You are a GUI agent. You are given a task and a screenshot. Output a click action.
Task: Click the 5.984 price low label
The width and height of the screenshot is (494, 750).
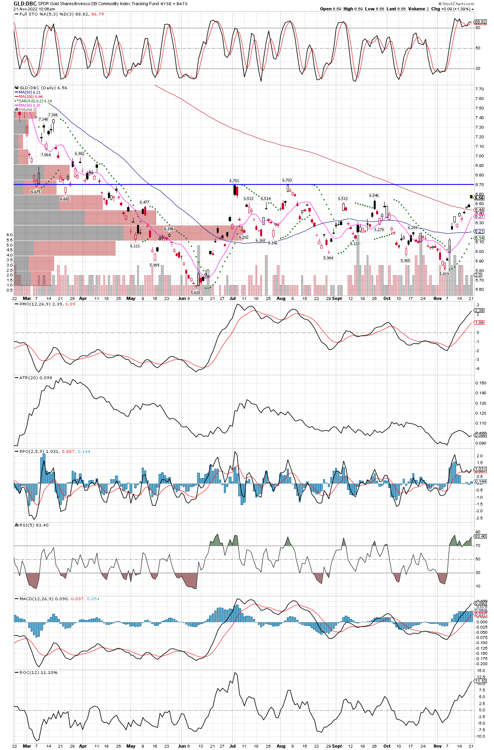click(x=328, y=258)
